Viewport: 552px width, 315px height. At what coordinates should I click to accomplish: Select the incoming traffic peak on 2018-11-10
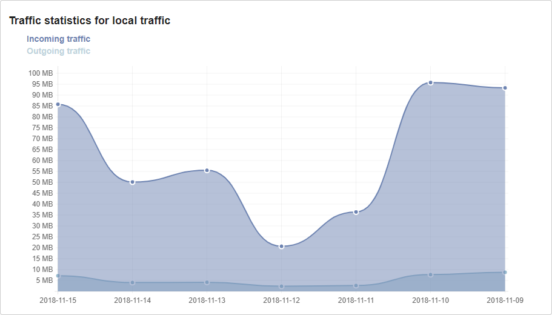click(x=430, y=82)
